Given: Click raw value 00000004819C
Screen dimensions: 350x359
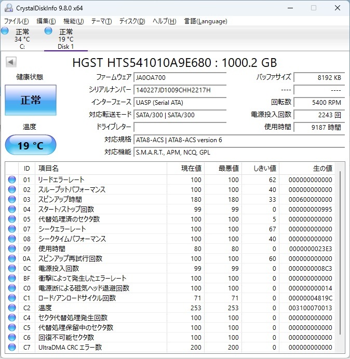Looking at the screenshot, I should 311,298.
